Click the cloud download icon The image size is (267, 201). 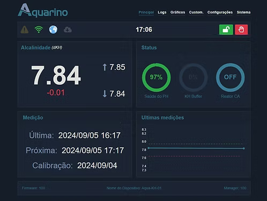(x=68, y=30)
